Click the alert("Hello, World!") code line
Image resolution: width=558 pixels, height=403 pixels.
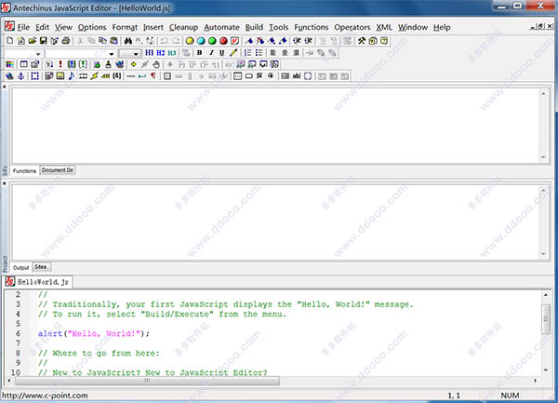point(94,333)
